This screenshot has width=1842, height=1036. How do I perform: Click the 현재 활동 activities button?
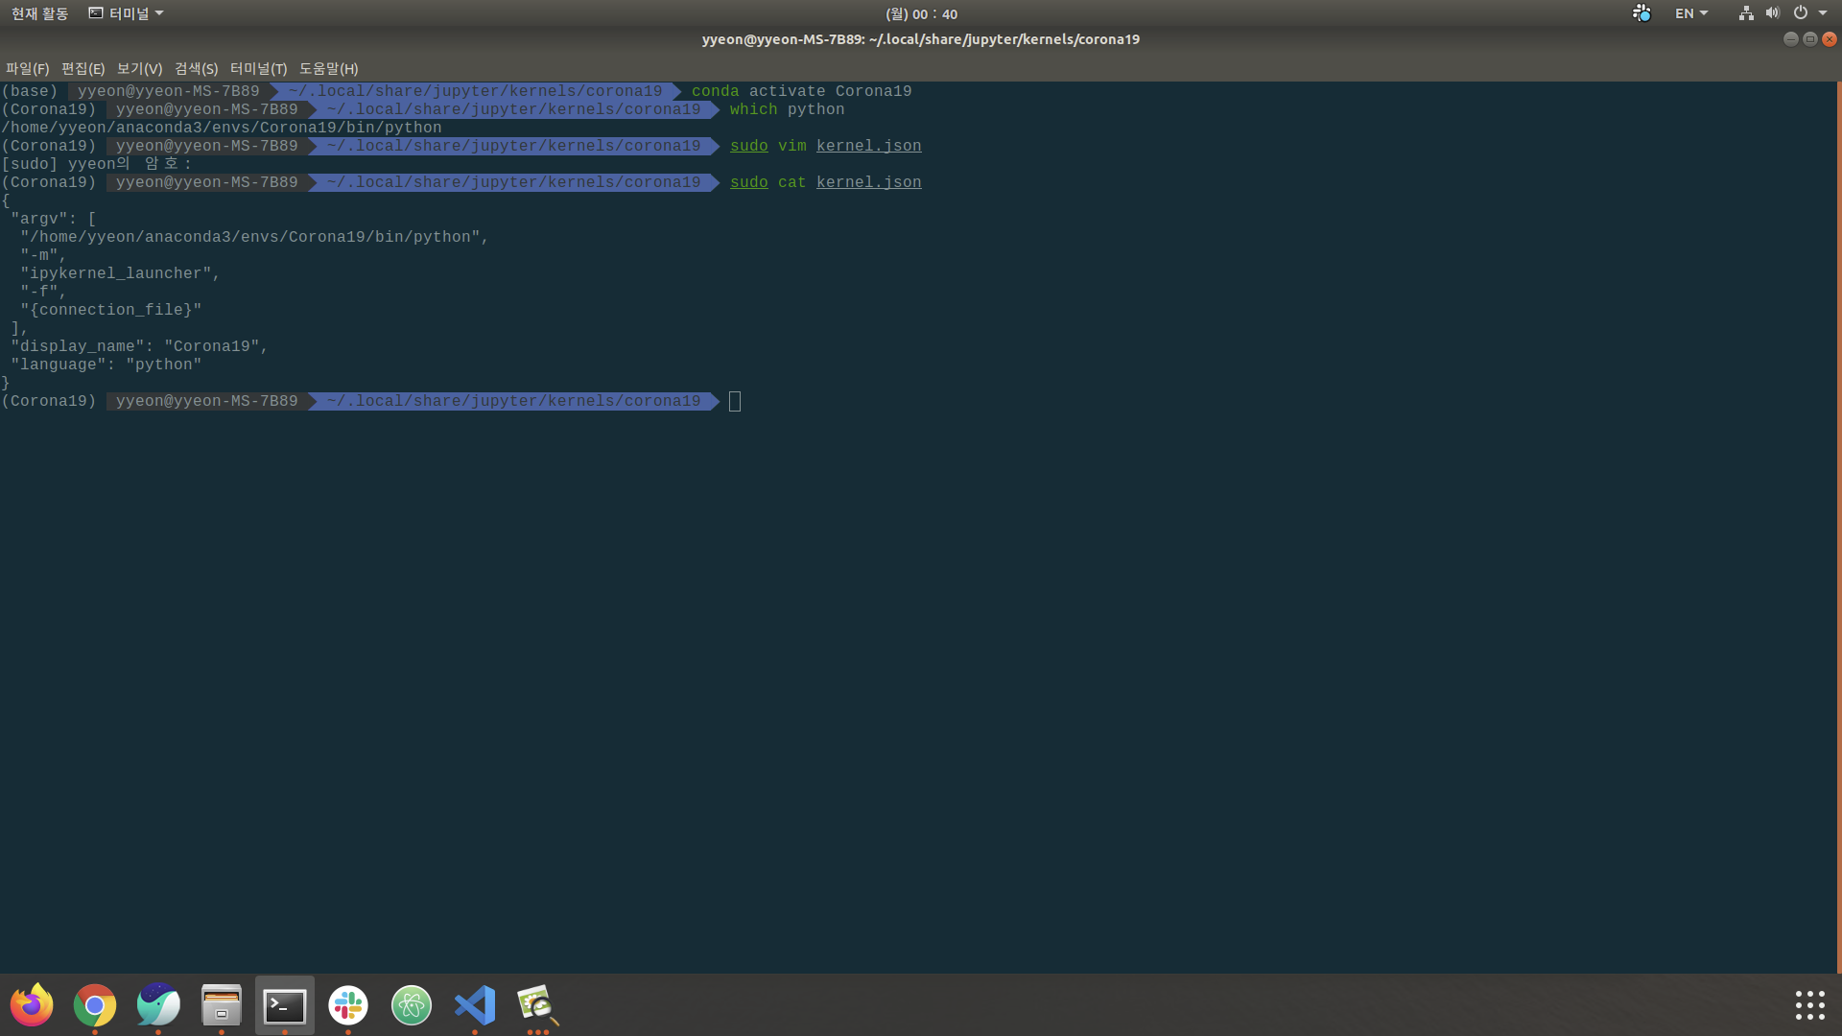pyautogui.click(x=39, y=13)
